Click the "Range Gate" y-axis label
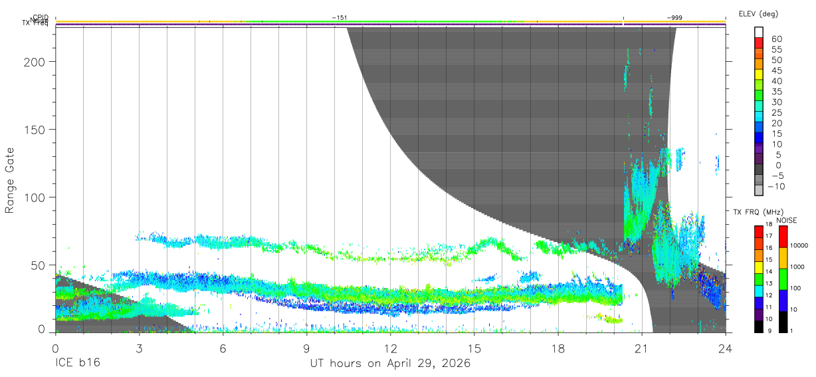Screen dimensions: 816x377 (10, 181)
